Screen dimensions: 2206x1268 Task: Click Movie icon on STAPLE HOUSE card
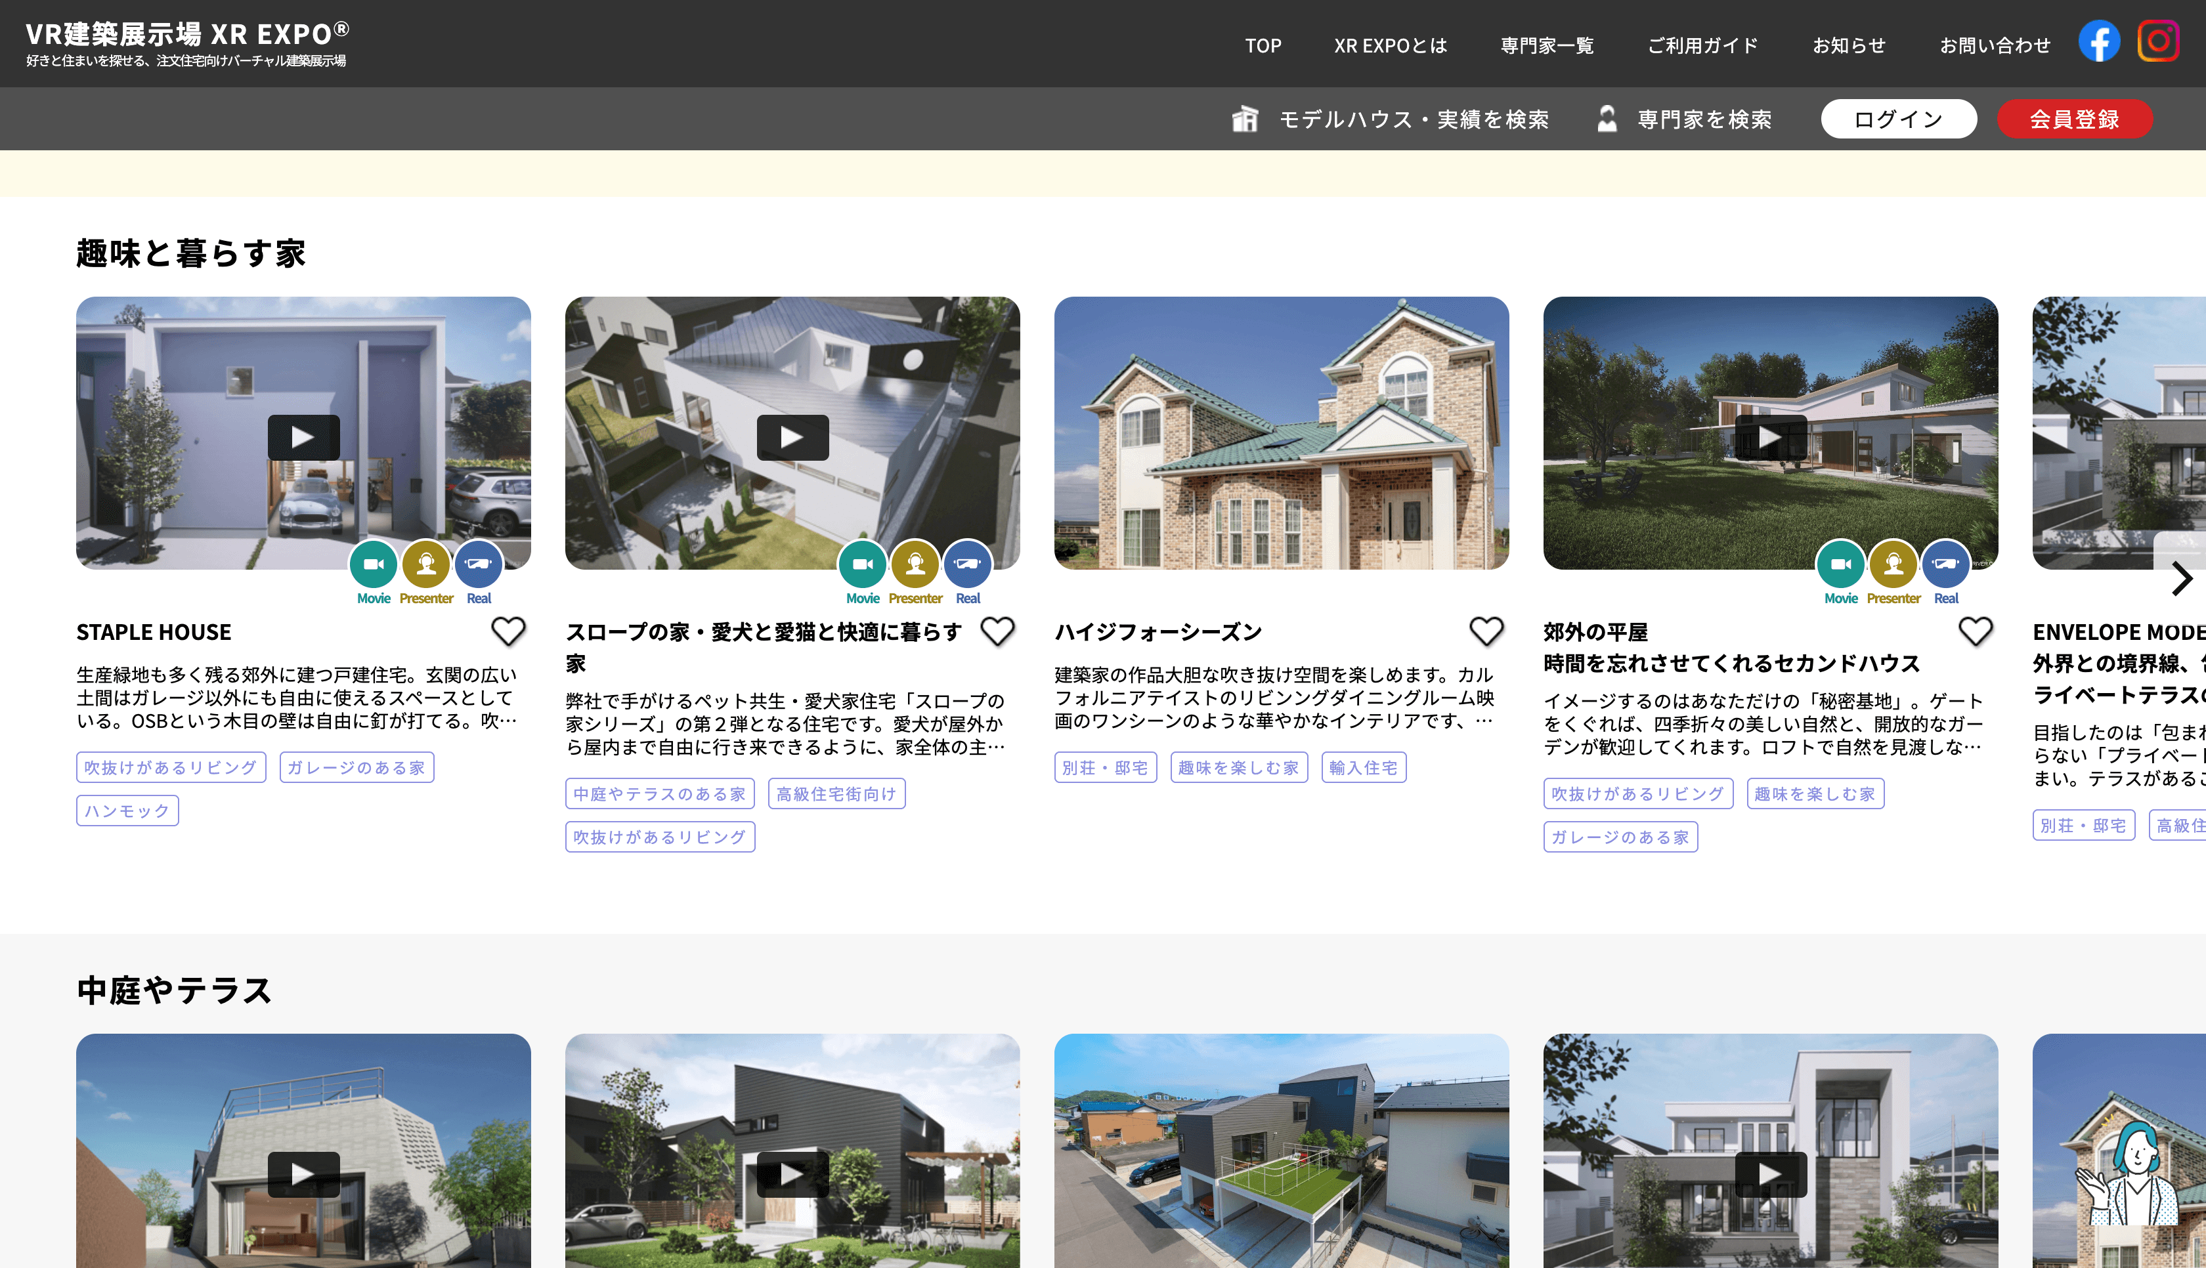(374, 564)
